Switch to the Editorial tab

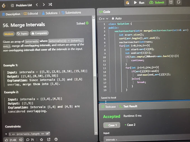coord(31,14)
